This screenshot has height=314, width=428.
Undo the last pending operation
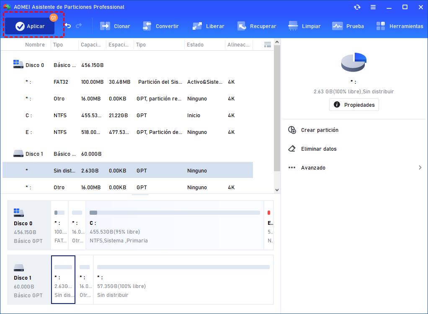tap(68, 26)
